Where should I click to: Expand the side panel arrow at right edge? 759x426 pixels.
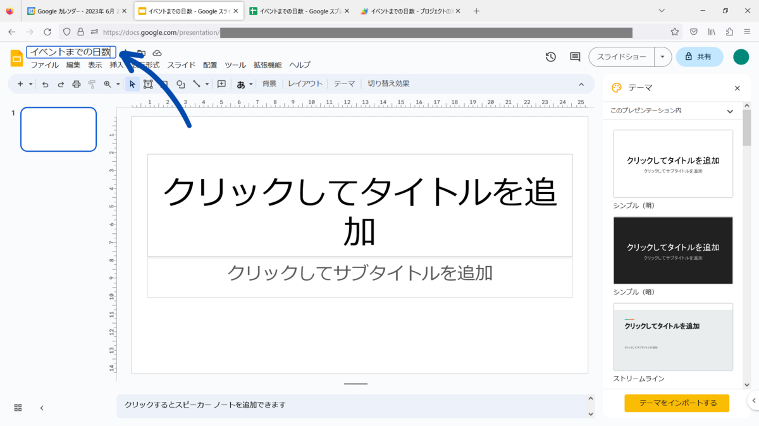753,400
